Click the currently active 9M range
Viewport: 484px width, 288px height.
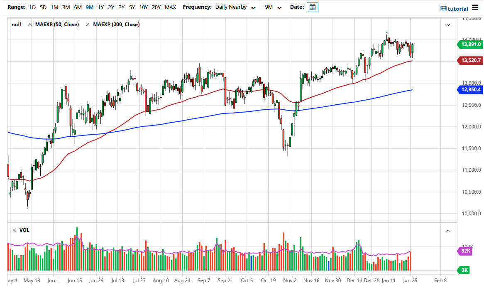[x=89, y=7]
